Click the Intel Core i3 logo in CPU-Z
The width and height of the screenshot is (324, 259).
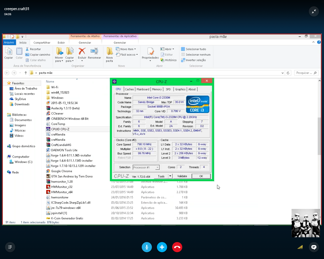pyautogui.click(x=197, y=104)
